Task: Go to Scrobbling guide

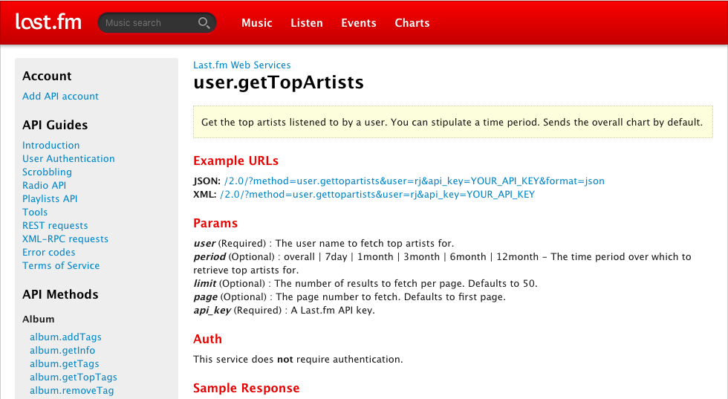Action: [47, 172]
